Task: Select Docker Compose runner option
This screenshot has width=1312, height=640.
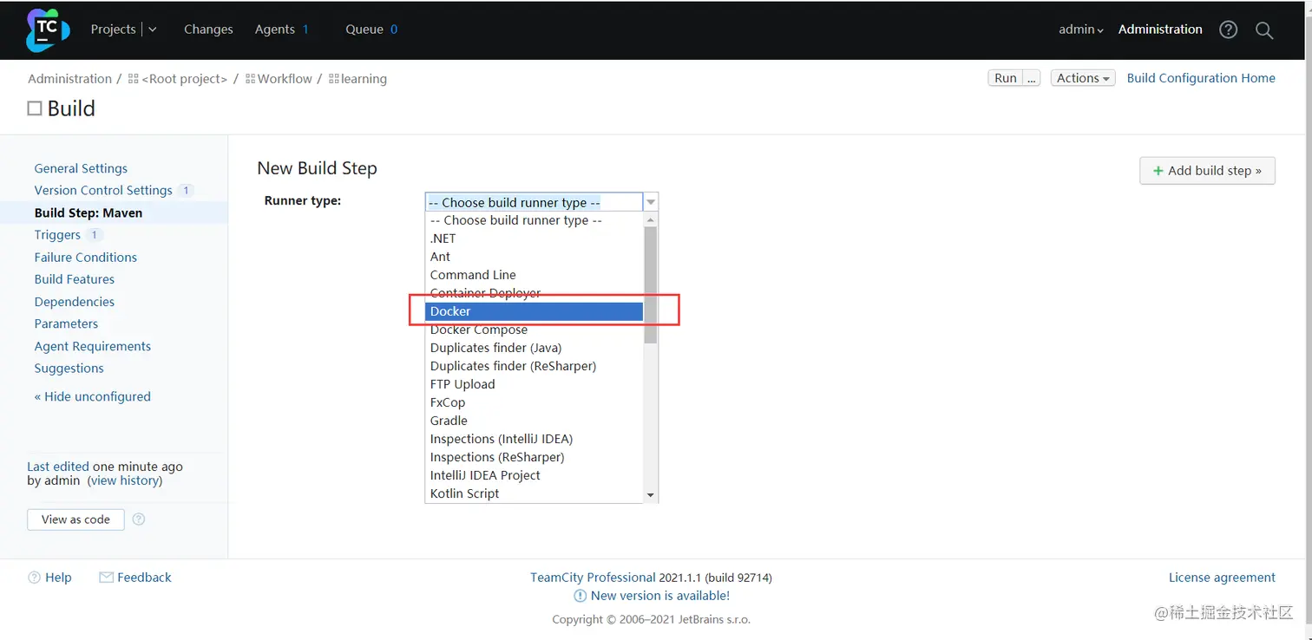Action: point(535,330)
